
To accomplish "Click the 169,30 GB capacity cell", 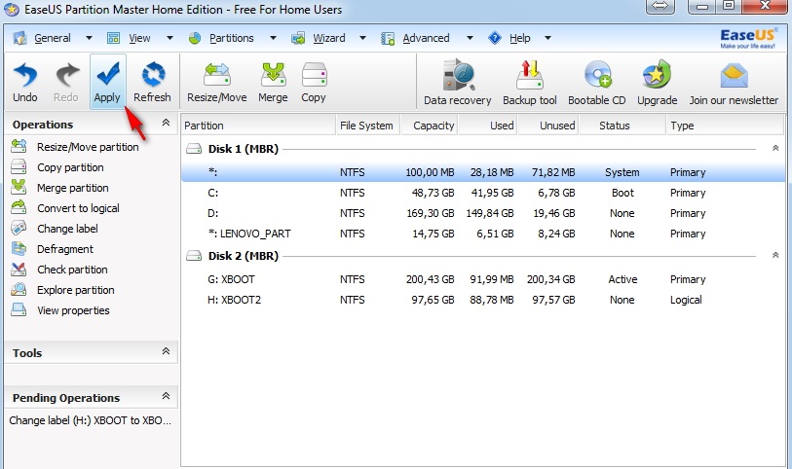I will click(x=431, y=213).
